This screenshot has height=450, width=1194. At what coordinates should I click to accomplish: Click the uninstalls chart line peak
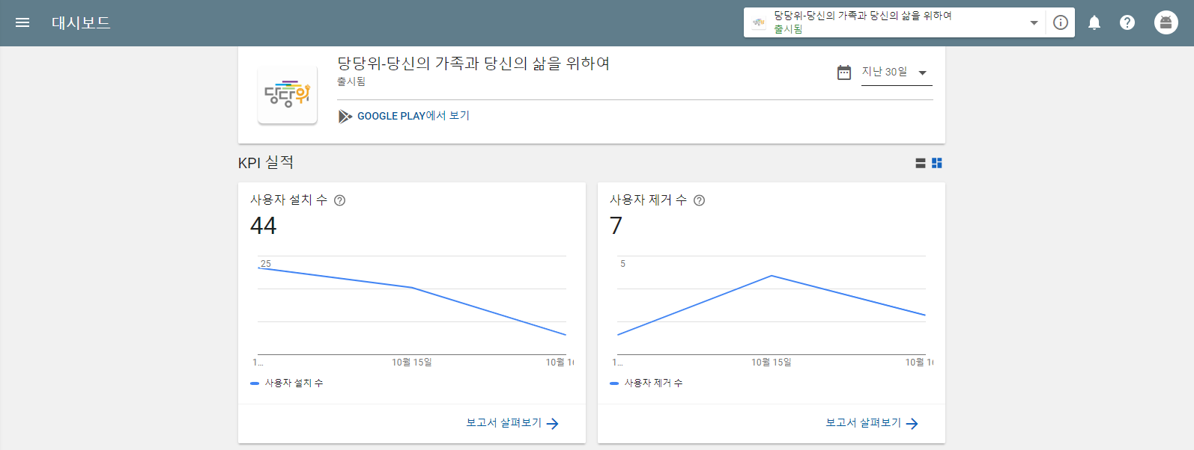pos(772,276)
